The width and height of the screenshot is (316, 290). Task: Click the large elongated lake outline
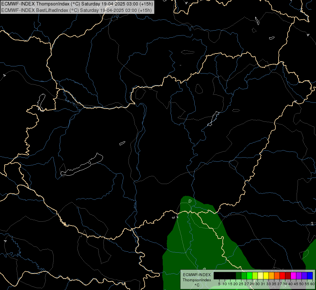click(82, 165)
